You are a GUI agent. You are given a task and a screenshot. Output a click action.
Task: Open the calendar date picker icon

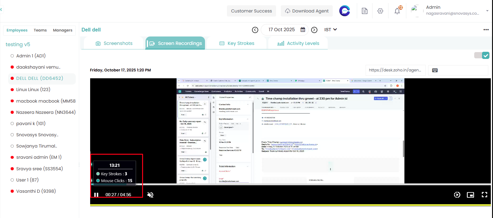click(x=303, y=30)
